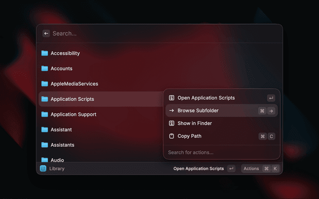
Task: Focus the Search for actions field
Action: 221,152
